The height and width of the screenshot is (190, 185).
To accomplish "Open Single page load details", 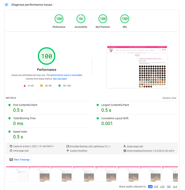I will pos(135,146).
